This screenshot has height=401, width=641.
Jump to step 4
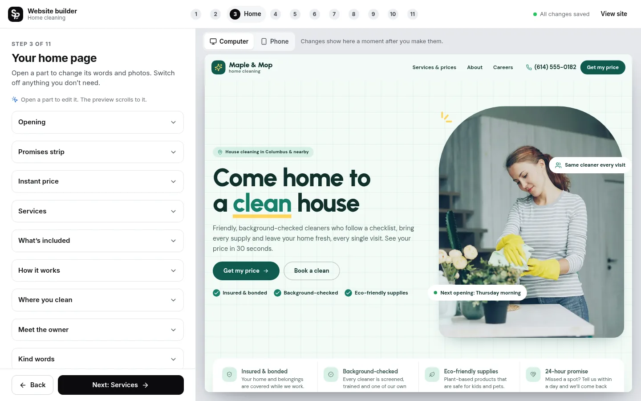click(x=276, y=14)
